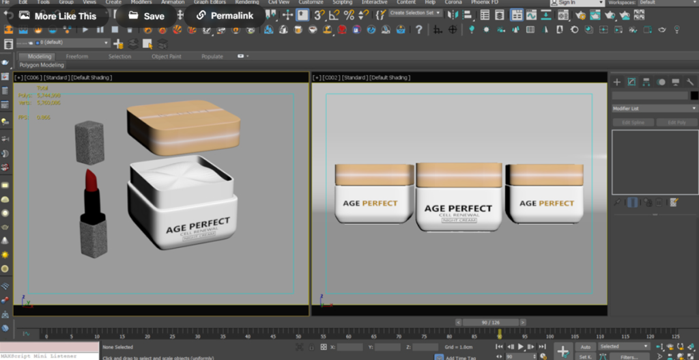Image resolution: width=699 pixels, height=360 pixels.
Task: Pause the Phoenix simulation
Action: (100, 30)
